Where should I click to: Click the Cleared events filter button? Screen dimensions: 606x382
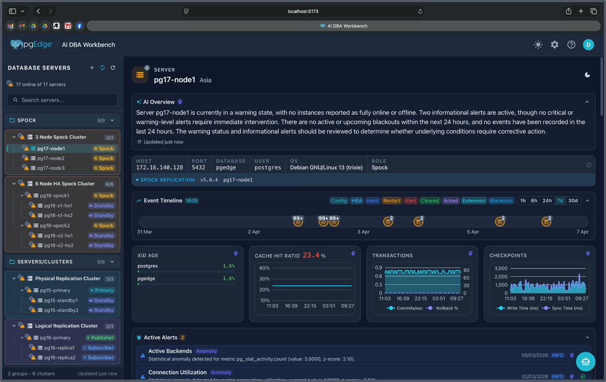coord(430,200)
